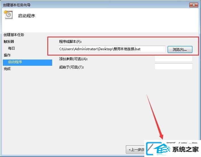
Task: Select highlighted 启动程序 step in sidebar
Action: click(x=27, y=62)
